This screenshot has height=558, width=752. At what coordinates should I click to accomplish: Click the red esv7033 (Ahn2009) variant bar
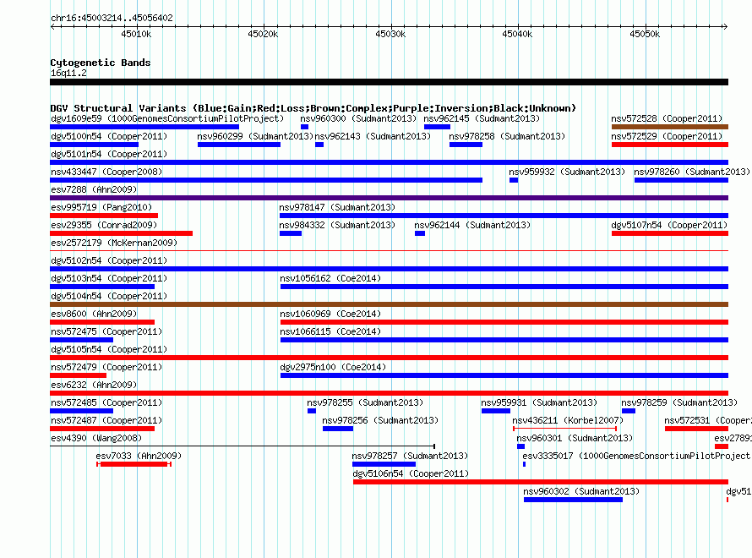pos(134,464)
